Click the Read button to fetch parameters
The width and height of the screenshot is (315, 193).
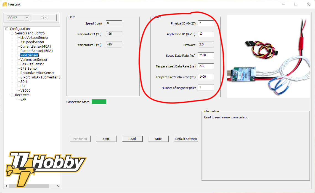pos(132,139)
